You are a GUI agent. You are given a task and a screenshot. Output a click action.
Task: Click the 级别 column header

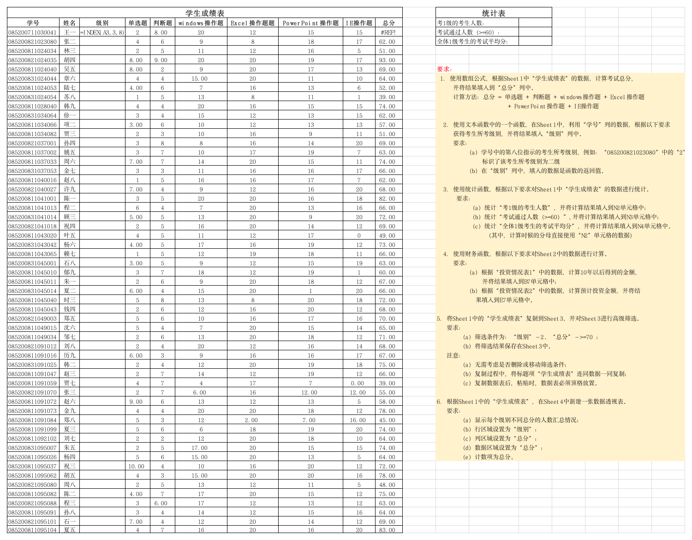click(x=102, y=23)
